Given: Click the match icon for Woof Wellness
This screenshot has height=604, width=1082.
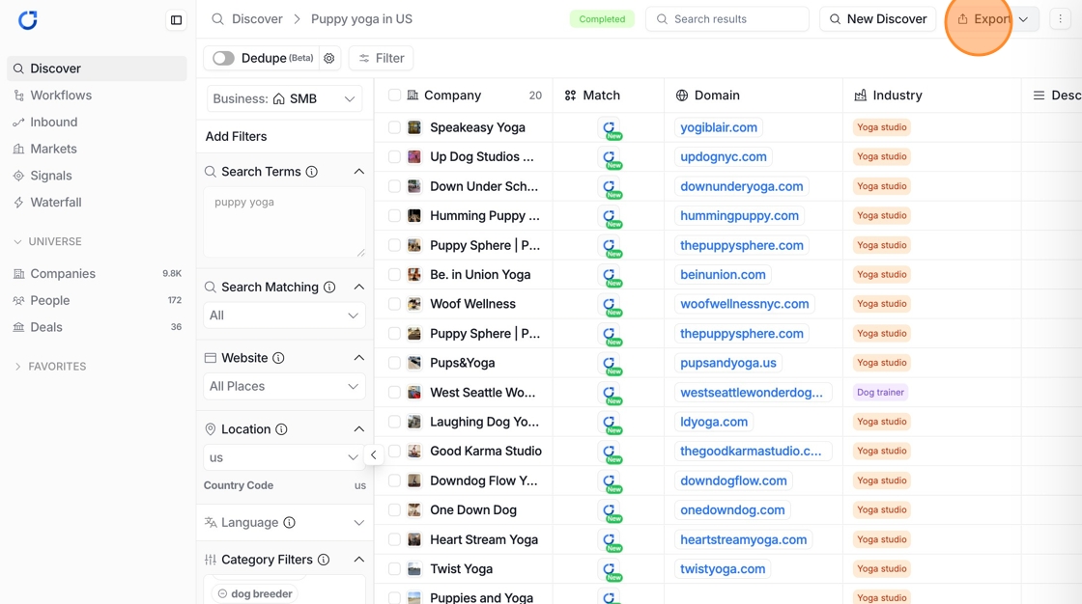Looking at the screenshot, I should (610, 305).
